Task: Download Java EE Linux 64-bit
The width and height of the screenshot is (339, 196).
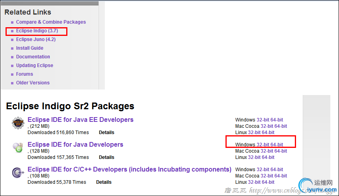Action: click(268, 133)
